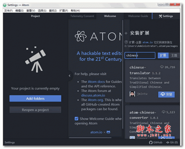Open the 编辑(E) menu
This screenshot has width=185, height=149.
point(19,11)
